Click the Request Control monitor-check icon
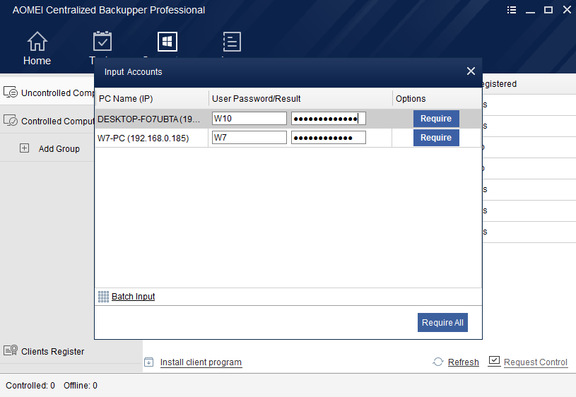Screen dimensions: 576x397 (494, 361)
